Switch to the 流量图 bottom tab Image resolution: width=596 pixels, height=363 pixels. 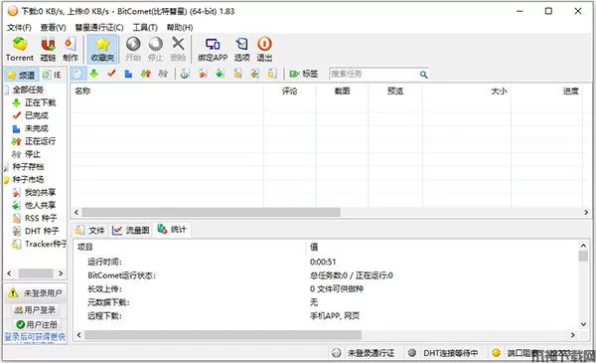131,230
